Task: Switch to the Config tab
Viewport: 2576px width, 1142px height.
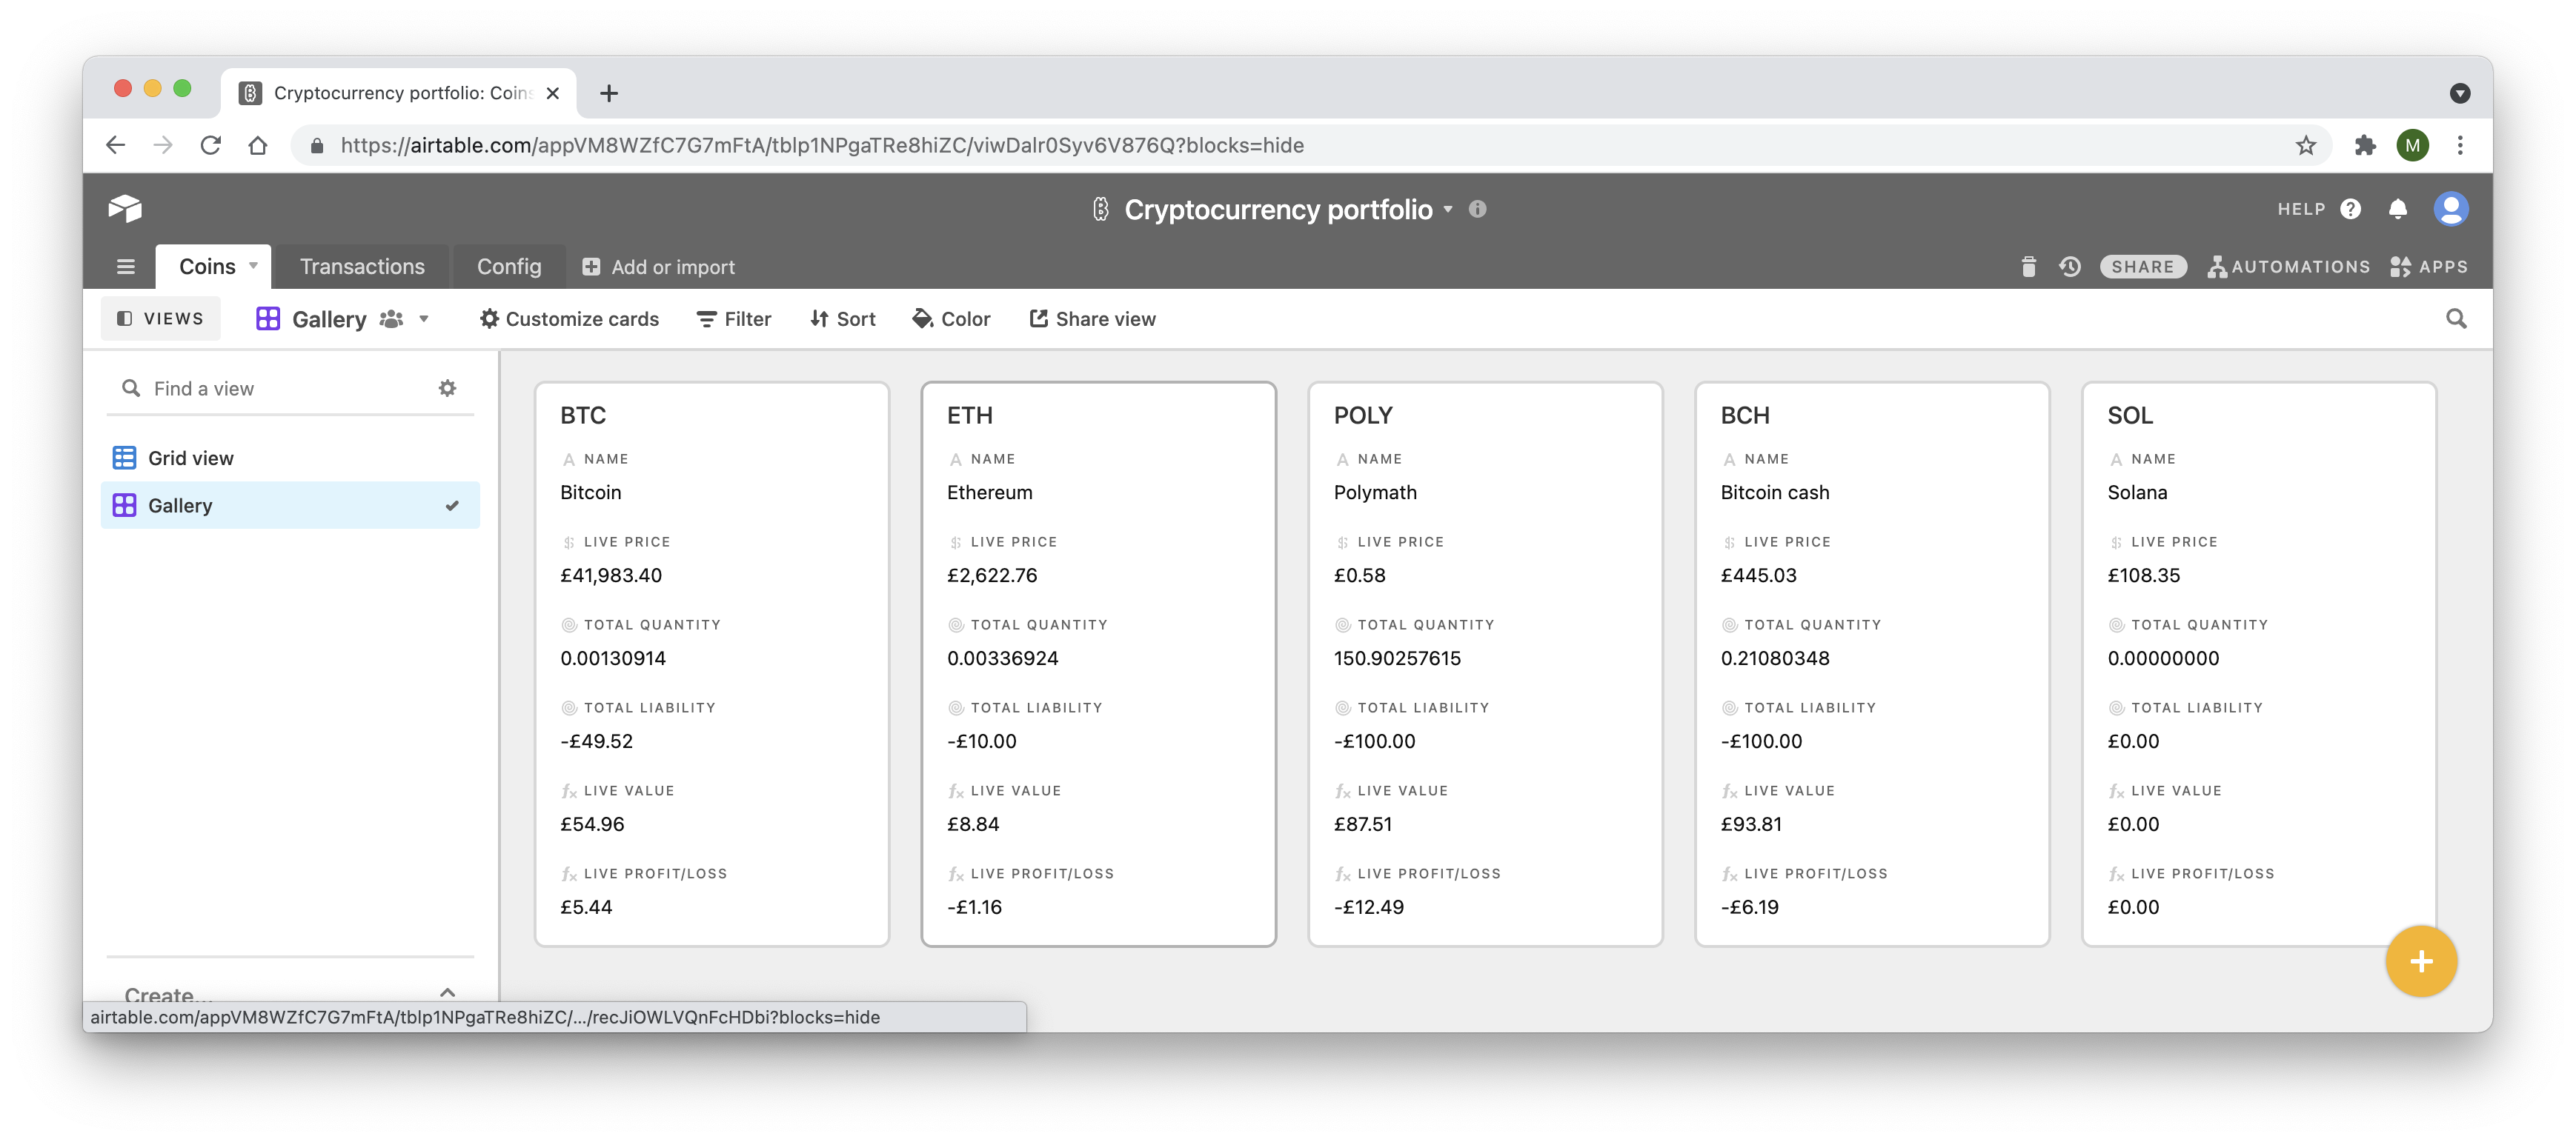Action: (x=509, y=266)
